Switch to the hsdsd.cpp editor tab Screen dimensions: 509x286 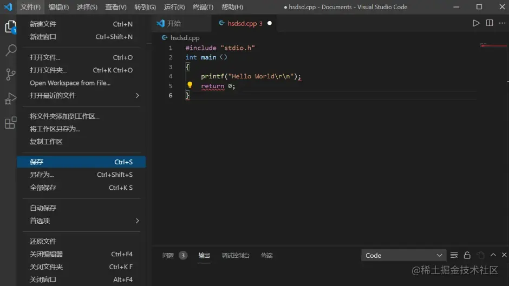point(244,23)
